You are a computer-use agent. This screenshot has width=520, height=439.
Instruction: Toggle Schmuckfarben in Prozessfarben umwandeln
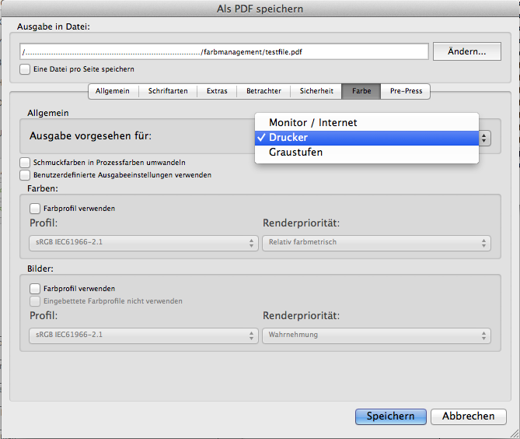click(x=26, y=163)
